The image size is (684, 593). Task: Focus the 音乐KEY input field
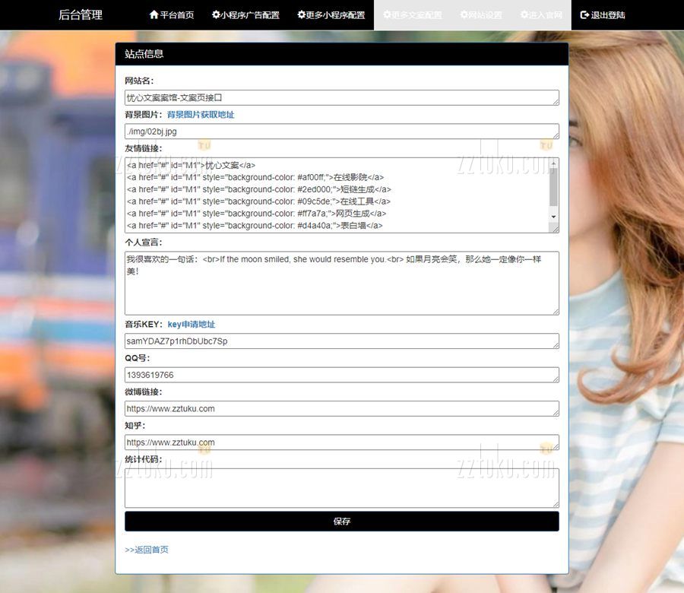click(x=341, y=341)
